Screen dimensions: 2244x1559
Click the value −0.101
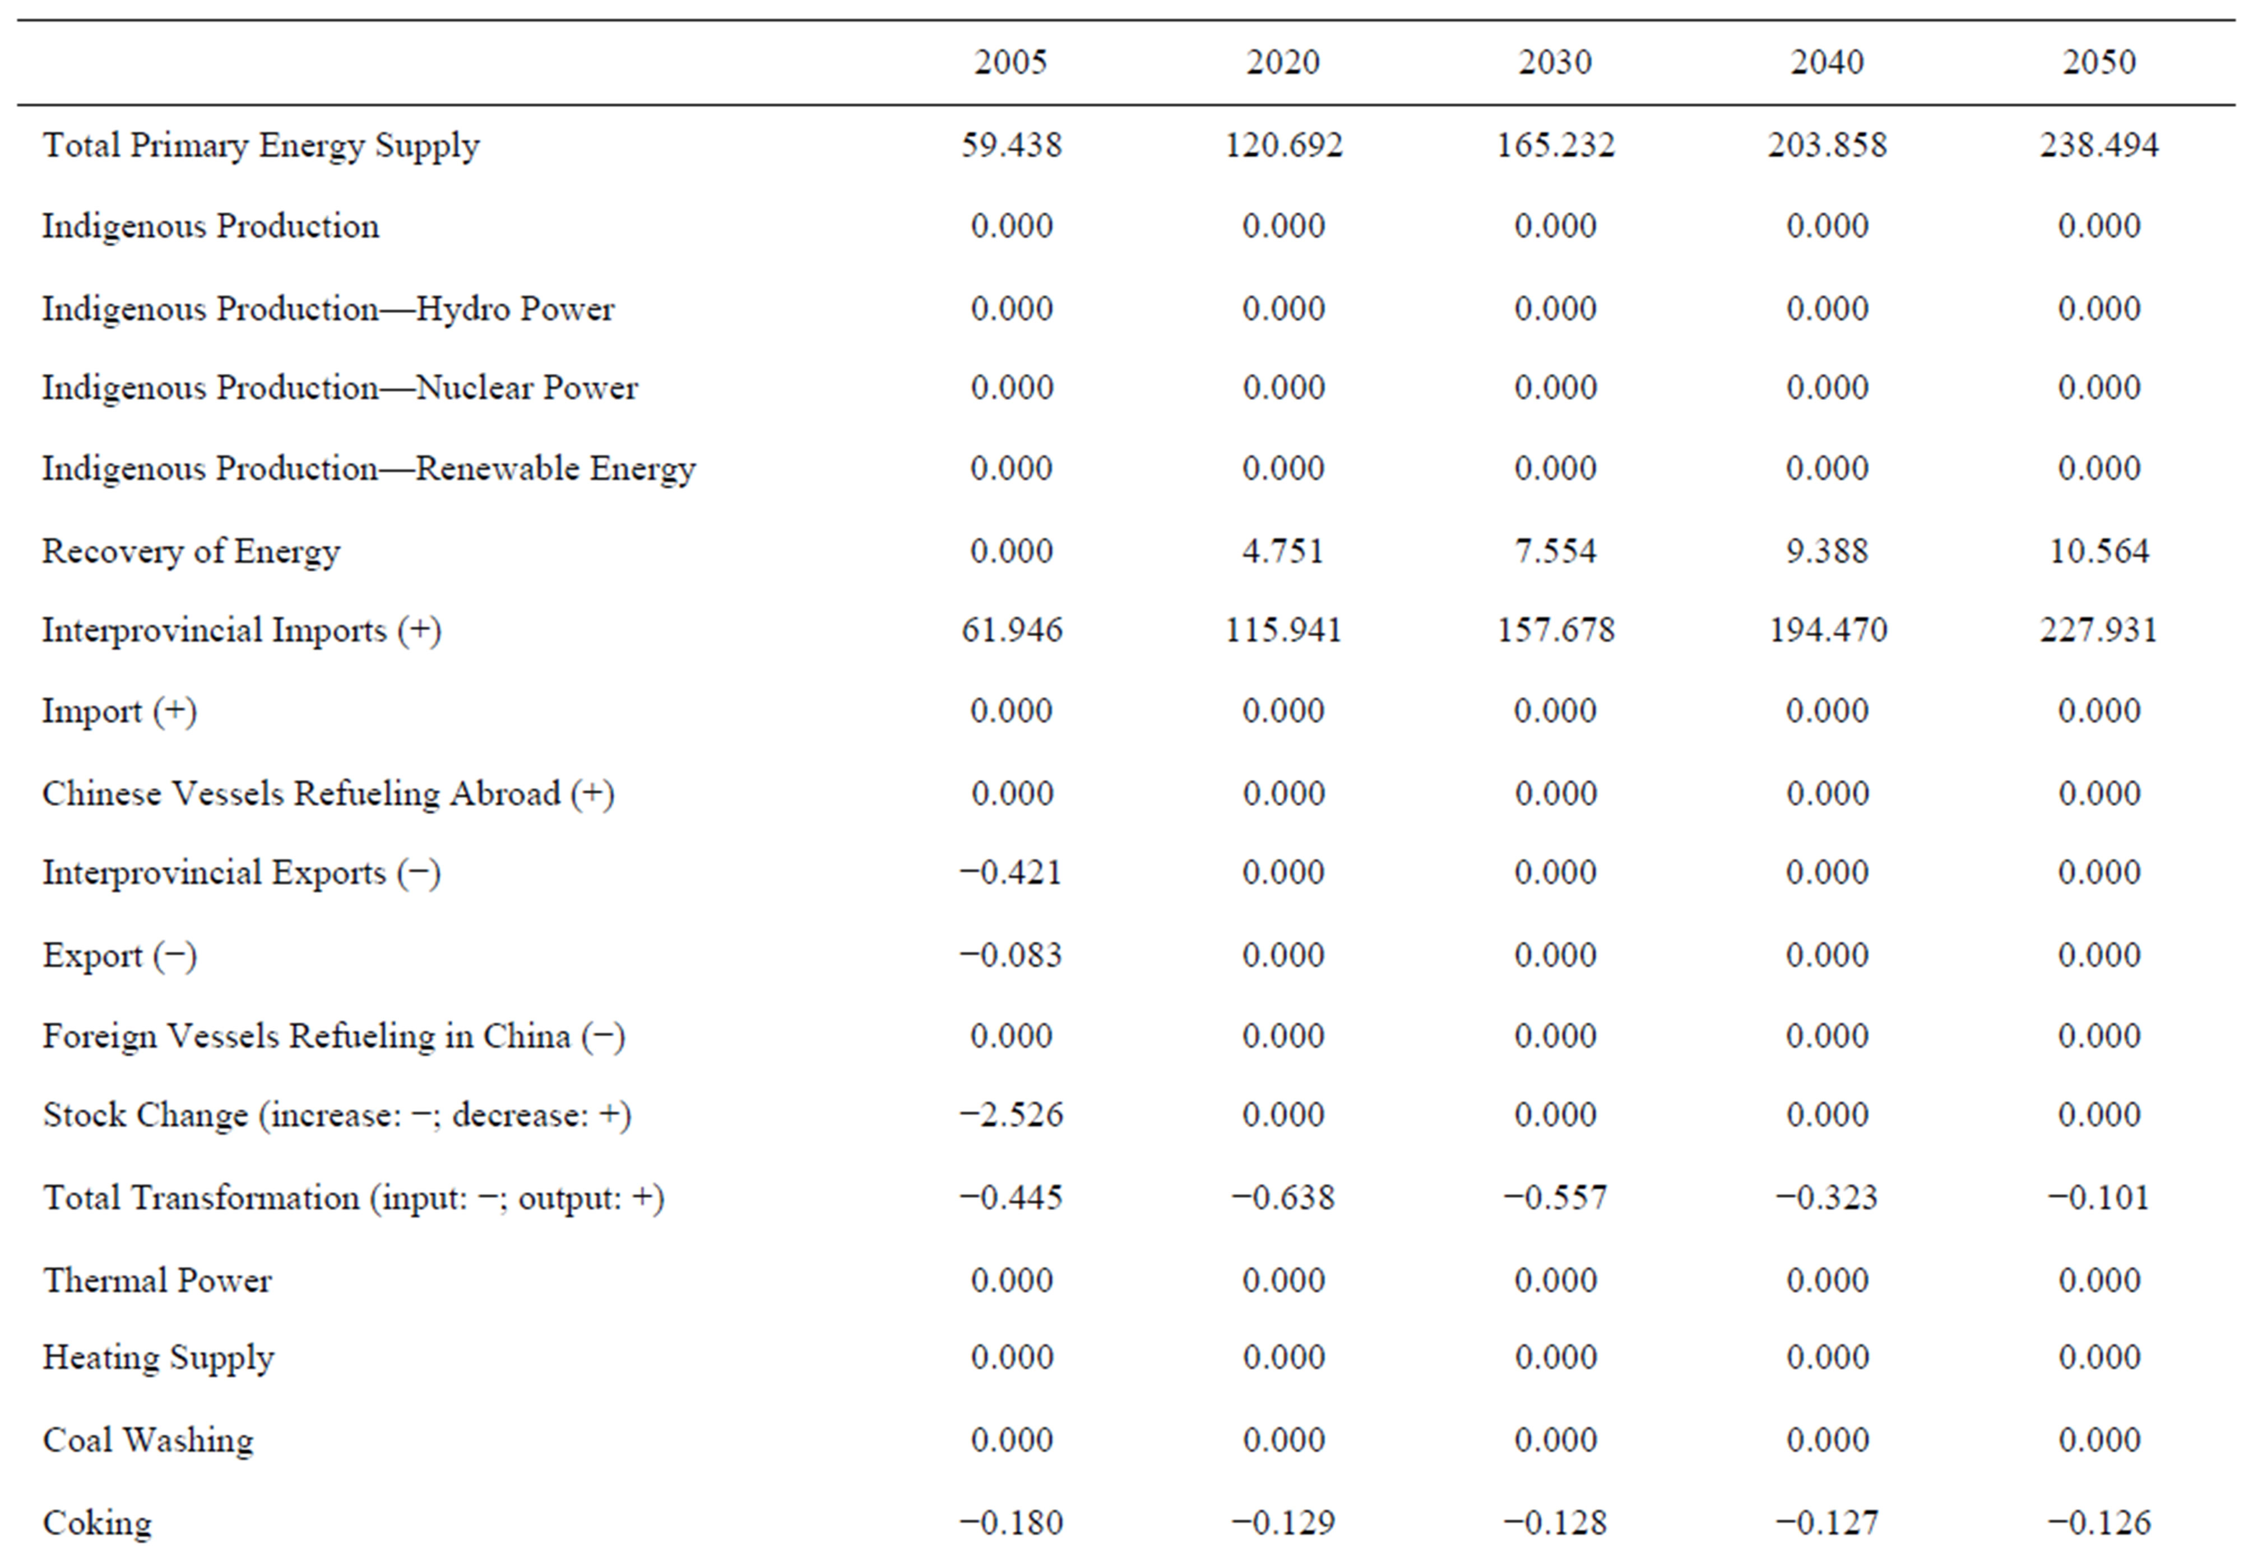pos(2098,1198)
